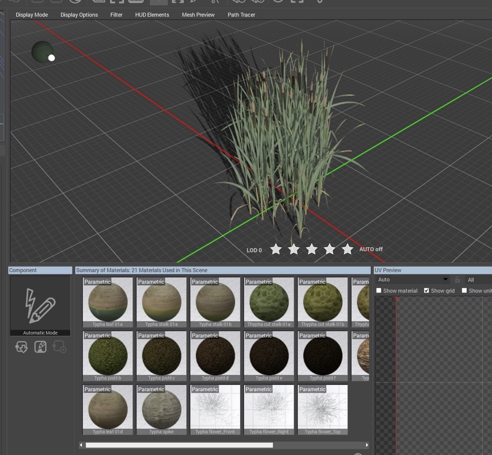This screenshot has width=492, height=455.
Task: Click the light direction sphere gizmo
Action: click(x=43, y=51)
